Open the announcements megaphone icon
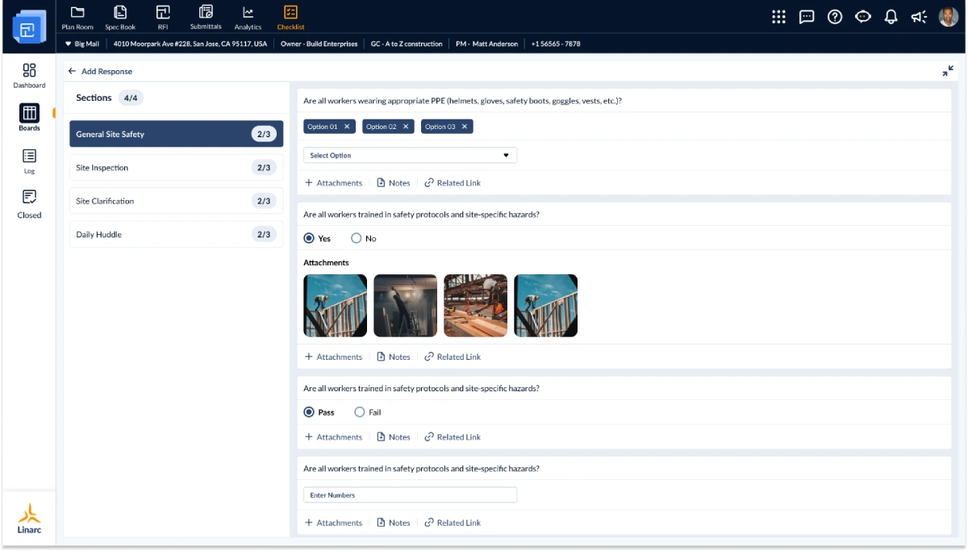 click(x=920, y=17)
